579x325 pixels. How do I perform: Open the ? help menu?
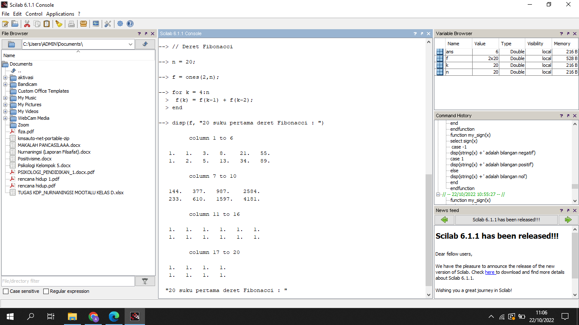(x=79, y=14)
